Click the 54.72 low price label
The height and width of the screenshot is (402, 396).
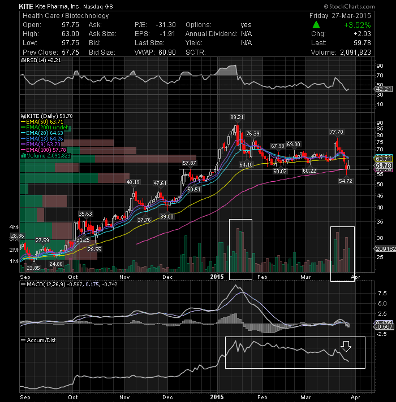[x=346, y=181]
